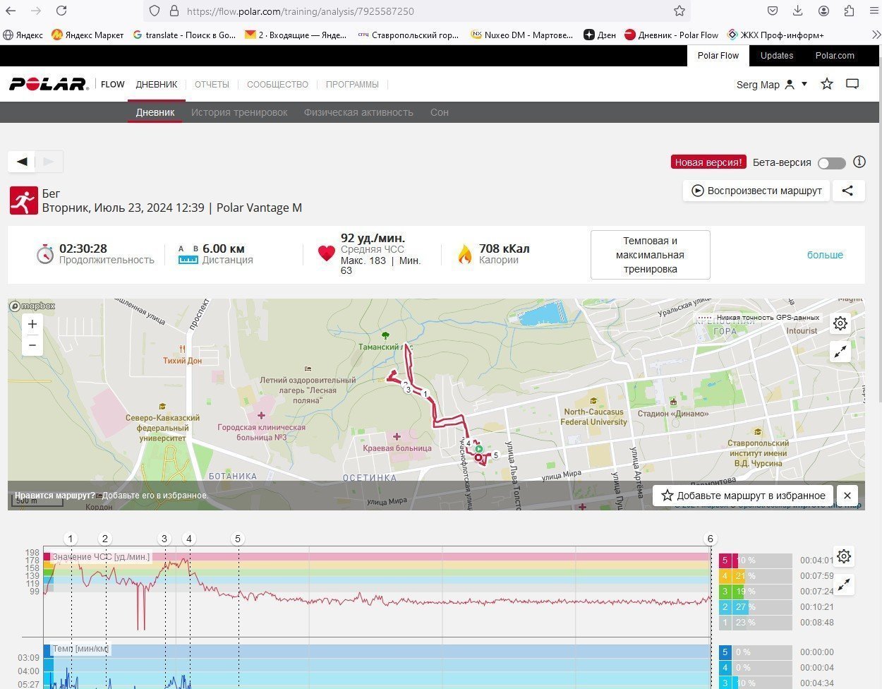Click the share icon button
Image resolution: width=882 pixels, height=689 pixels.
click(848, 191)
